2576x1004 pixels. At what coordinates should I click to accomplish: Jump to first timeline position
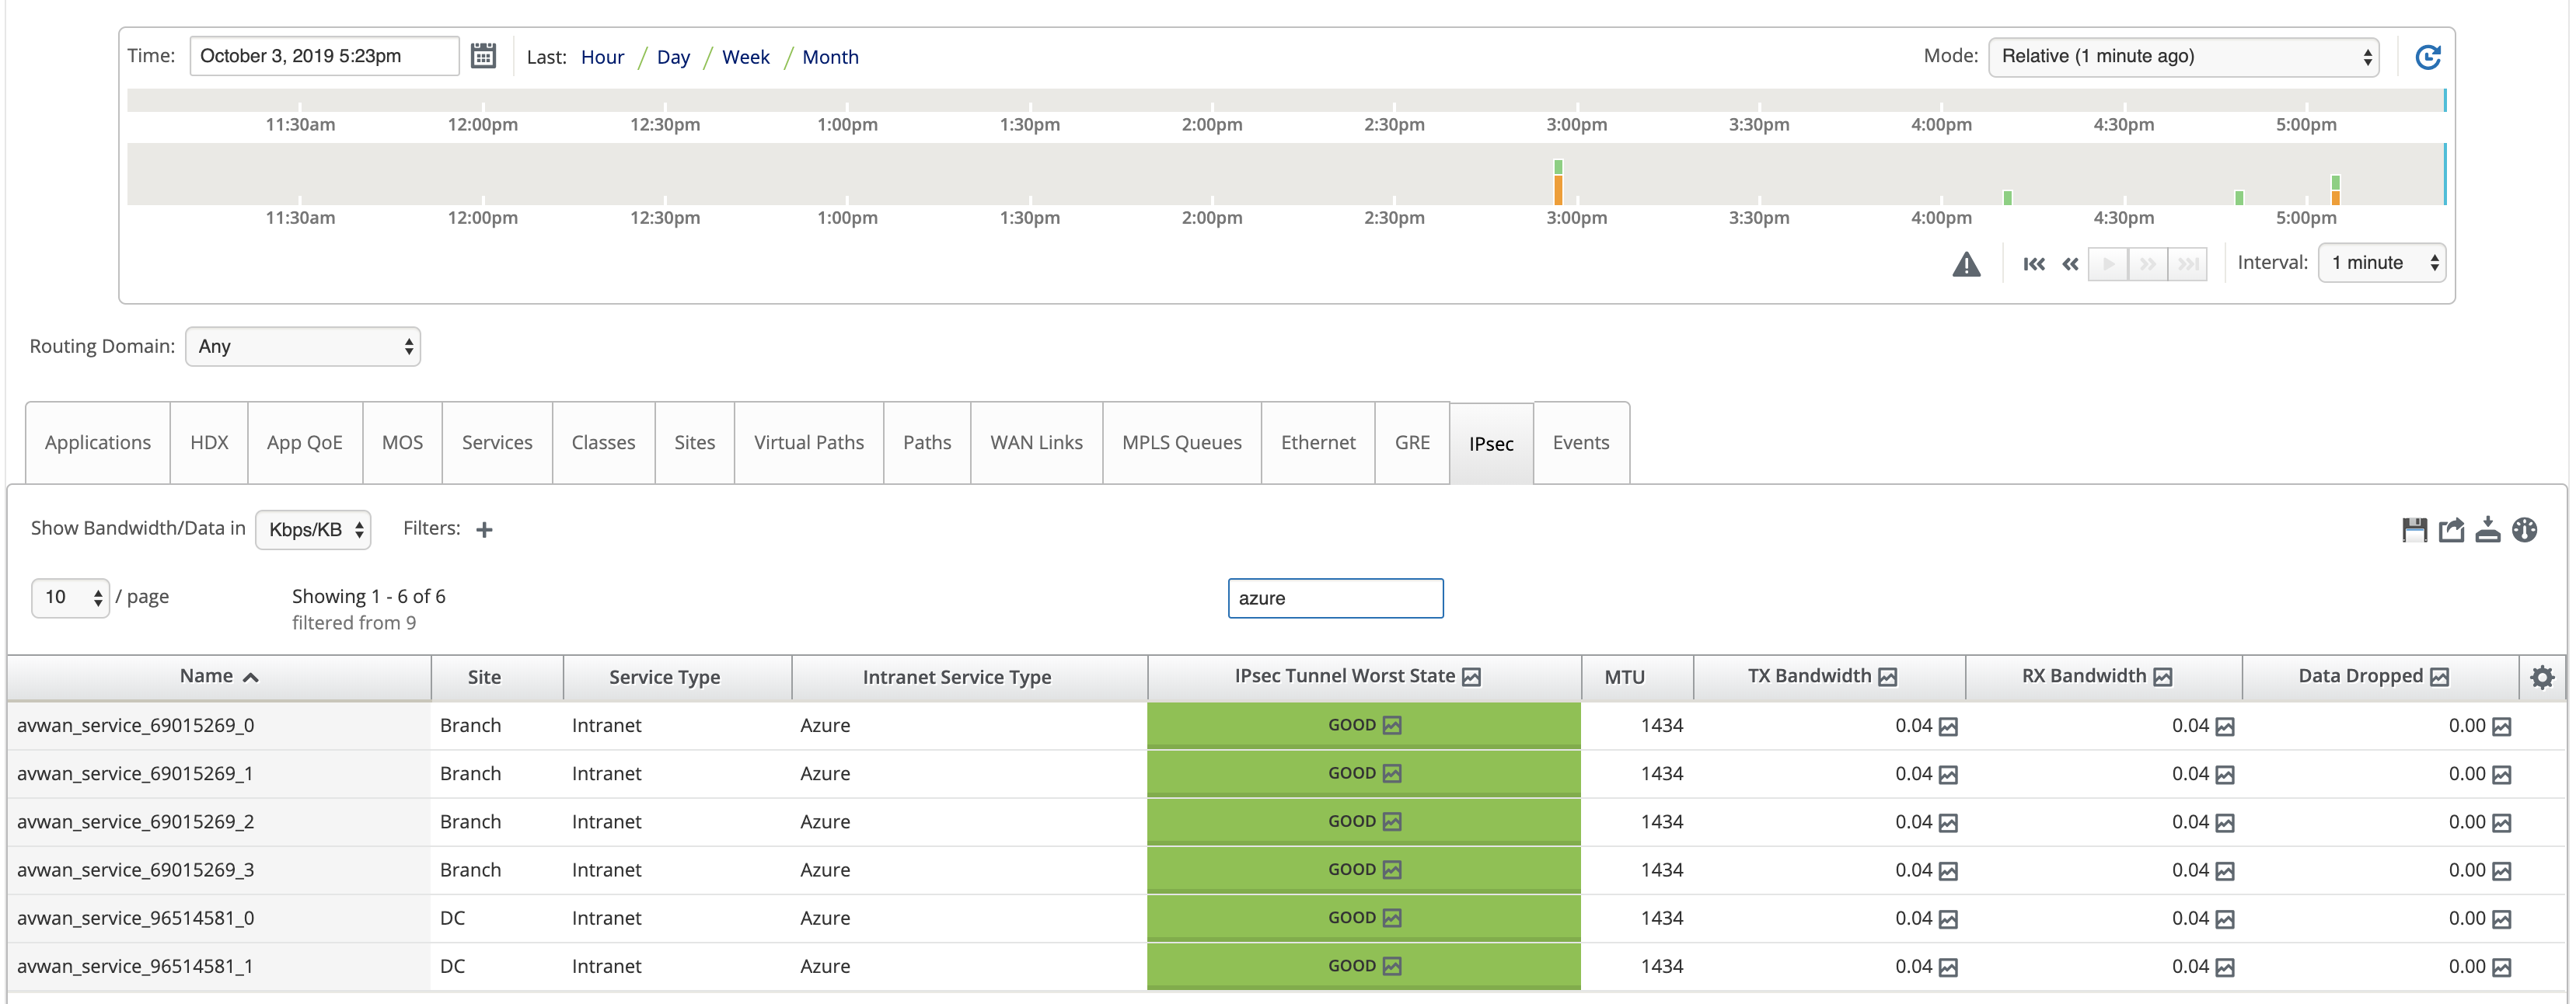(2034, 264)
